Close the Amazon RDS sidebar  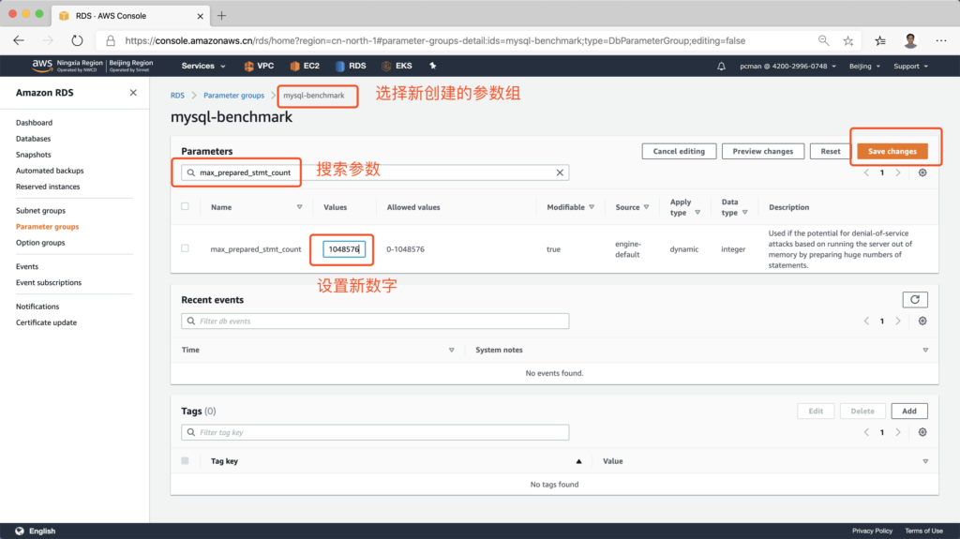coord(133,93)
